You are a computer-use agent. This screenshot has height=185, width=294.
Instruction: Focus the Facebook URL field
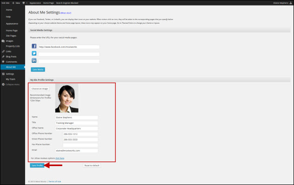[69, 47]
